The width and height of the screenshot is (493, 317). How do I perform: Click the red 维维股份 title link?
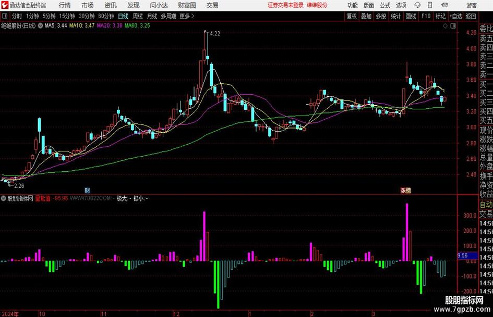click(317, 5)
